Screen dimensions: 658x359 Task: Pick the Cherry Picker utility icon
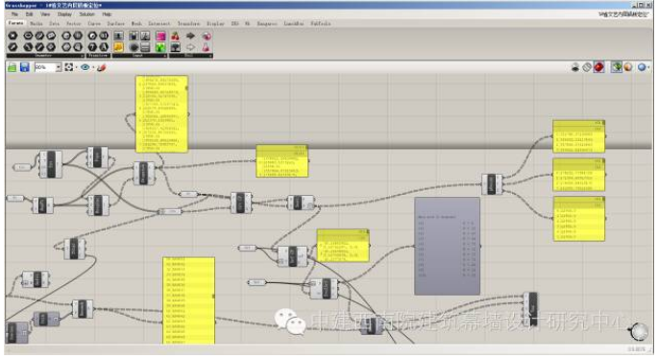click(x=176, y=36)
